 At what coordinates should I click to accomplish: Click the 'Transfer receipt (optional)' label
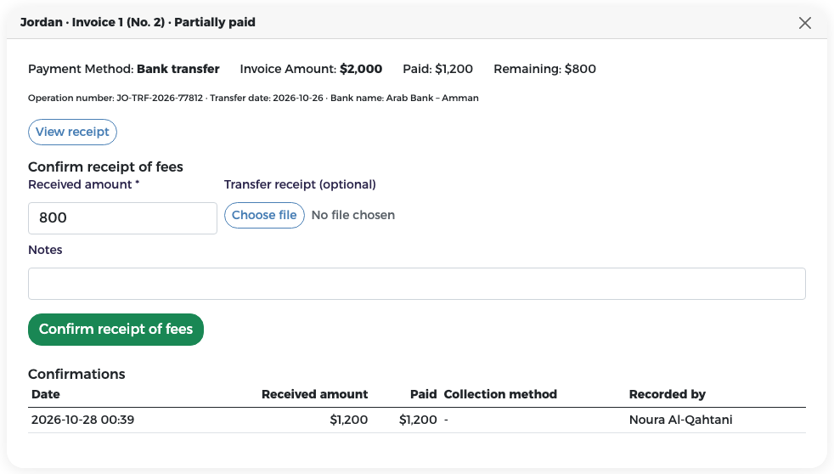point(300,184)
